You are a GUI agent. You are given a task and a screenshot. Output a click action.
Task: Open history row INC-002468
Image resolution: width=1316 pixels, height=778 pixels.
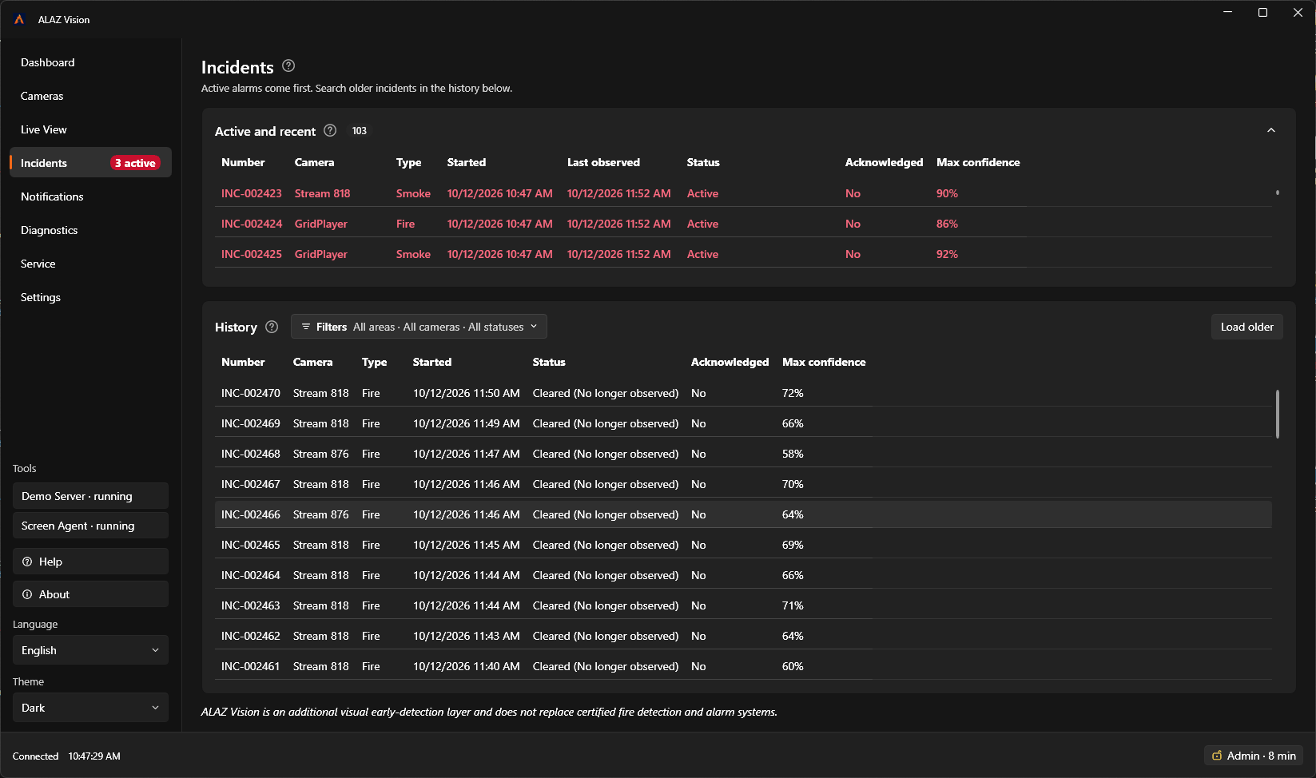coord(743,454)
